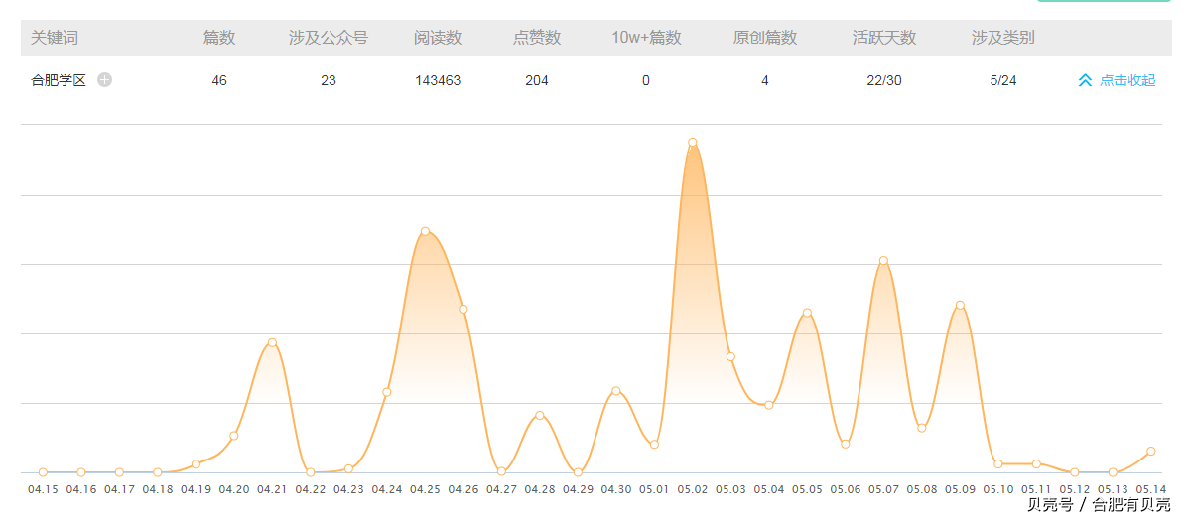
Task: Click the 05.07 data point marker
Action: click(x=883, y=261)
